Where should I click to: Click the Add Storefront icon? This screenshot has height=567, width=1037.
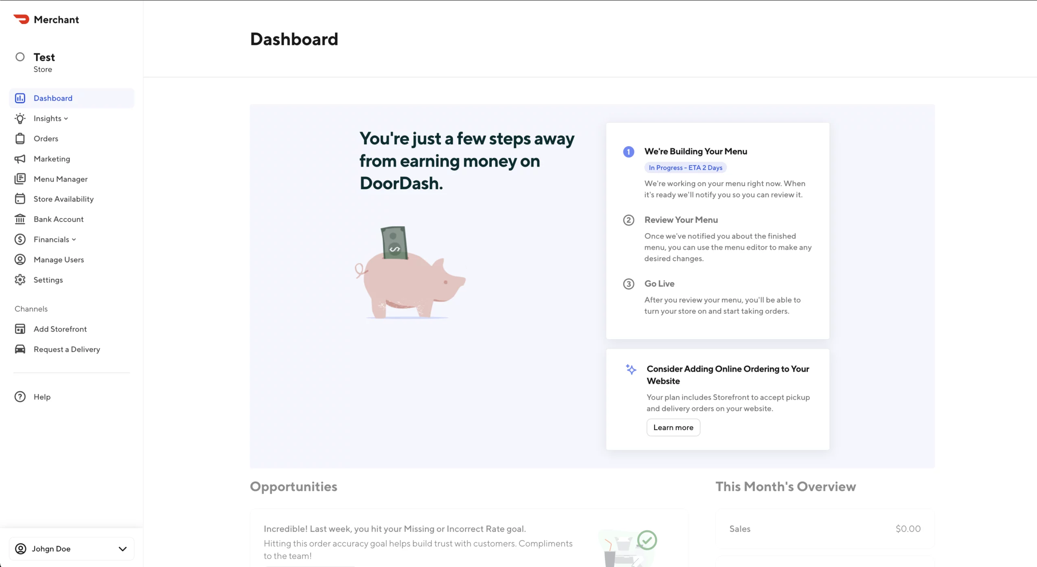[x=20, y=329]
